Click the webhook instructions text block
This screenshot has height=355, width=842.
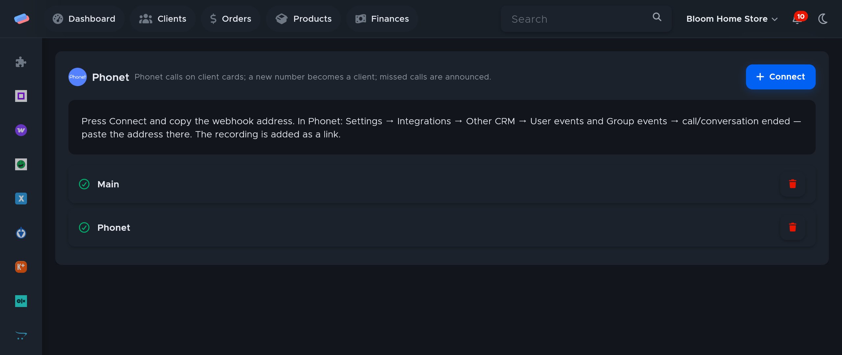point(442,128)
